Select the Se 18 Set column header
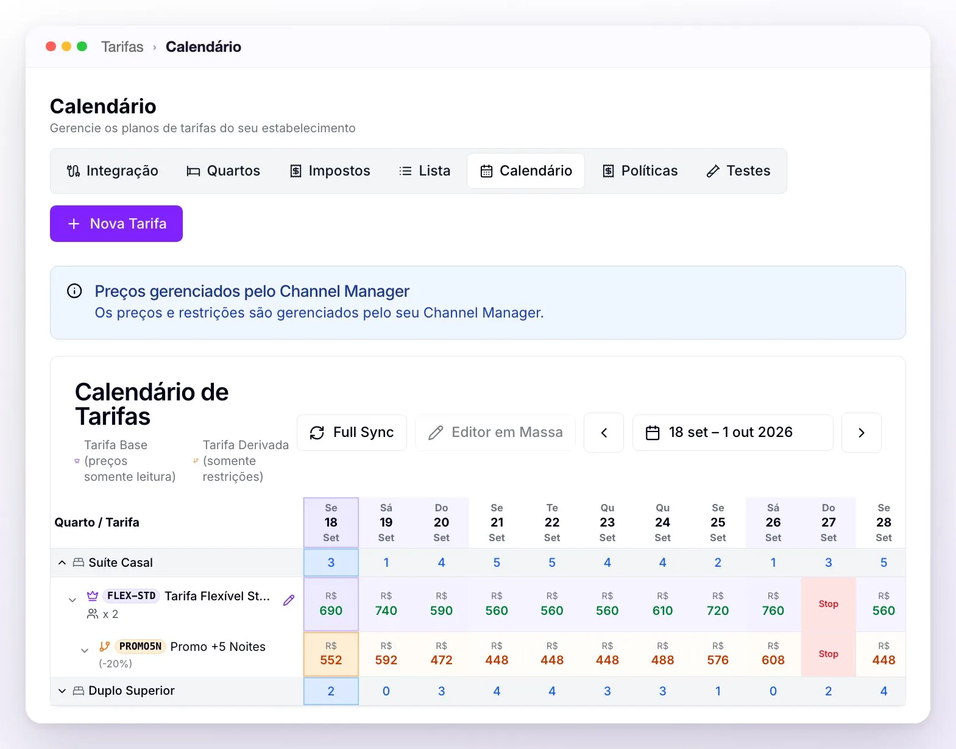 (331, 523)
